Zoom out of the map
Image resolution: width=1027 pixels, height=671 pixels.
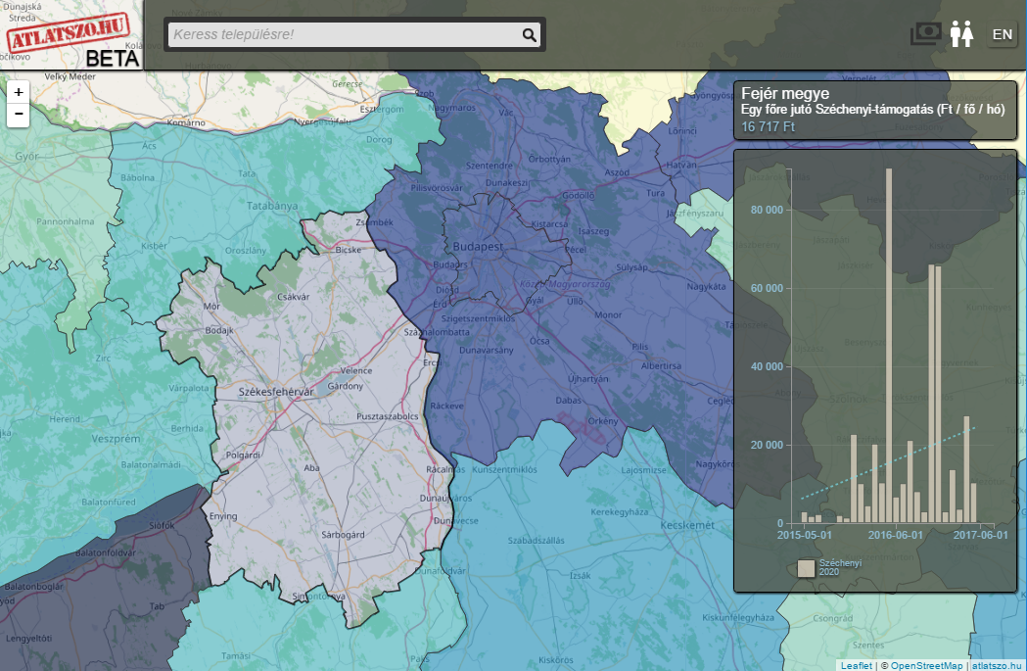pyautogui.click(x=19, y=114)
